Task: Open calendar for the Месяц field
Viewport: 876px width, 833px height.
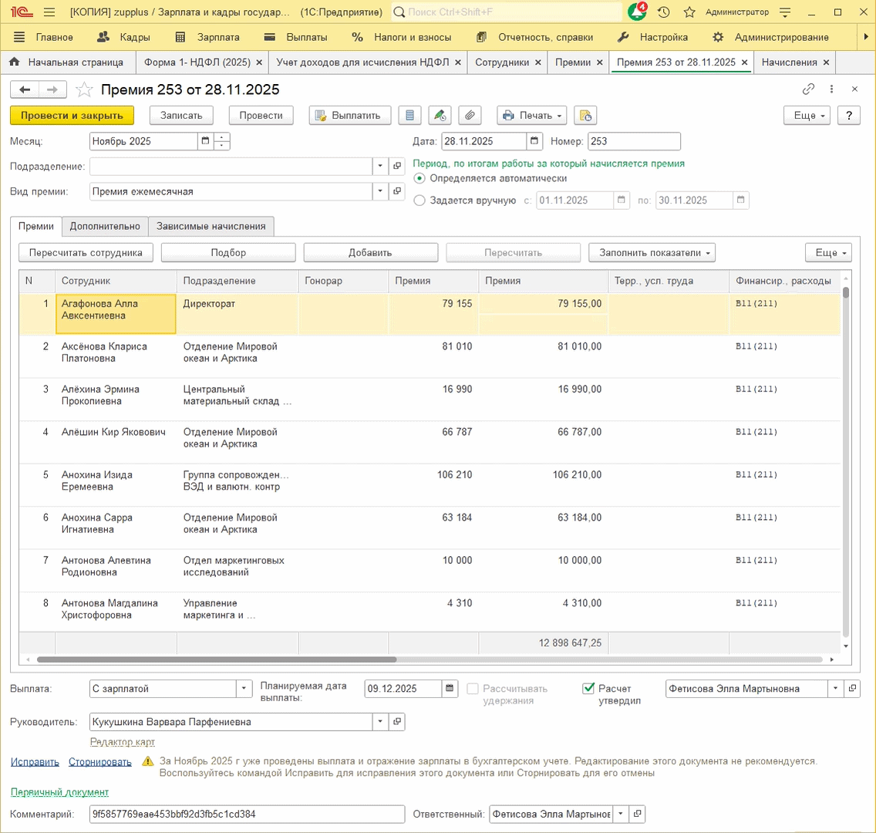Action: coord(205,141)
